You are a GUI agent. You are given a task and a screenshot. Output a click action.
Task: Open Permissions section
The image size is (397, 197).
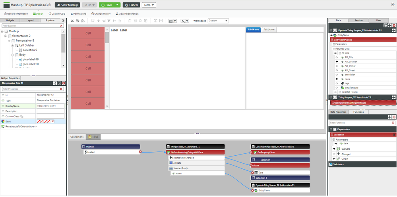pos(78,14)
